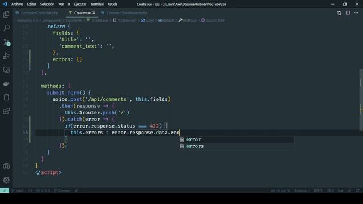Viewport: 363px width, 204px height.
Task: Change the indentation spaces setting
Action: 302,190
